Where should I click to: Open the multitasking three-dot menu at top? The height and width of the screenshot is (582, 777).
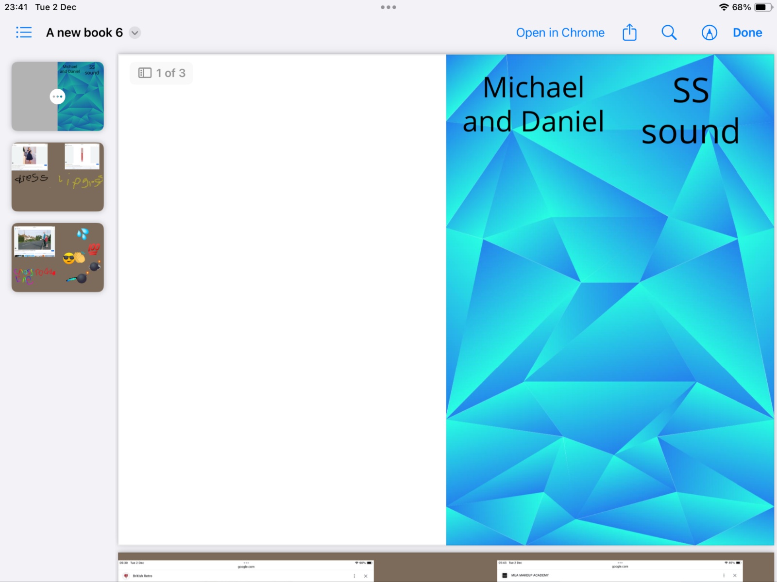coord(388,7)
